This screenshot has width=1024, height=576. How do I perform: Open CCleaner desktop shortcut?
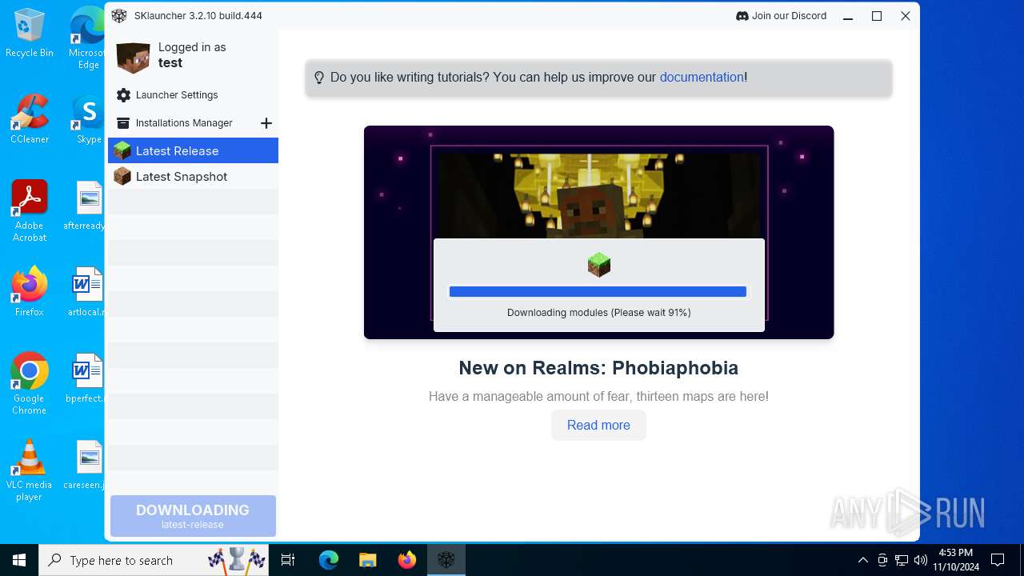pos(30,119)
